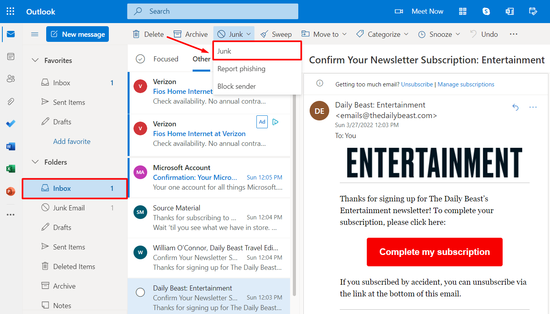Open the app launcher grid
This screenshot has width=550, height=314.
tap(11, 11)
